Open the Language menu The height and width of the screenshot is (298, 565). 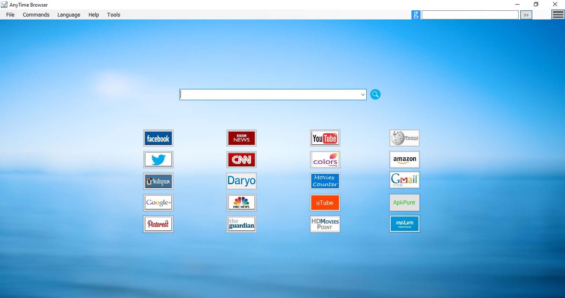coord(69,14)
